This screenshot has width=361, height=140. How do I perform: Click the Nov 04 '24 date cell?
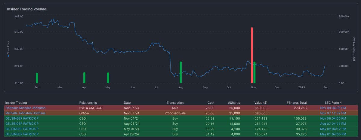(131, 118)
